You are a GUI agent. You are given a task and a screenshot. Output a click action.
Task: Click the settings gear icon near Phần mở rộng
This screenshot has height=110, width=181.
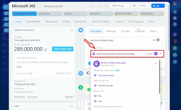click(134, 6)
